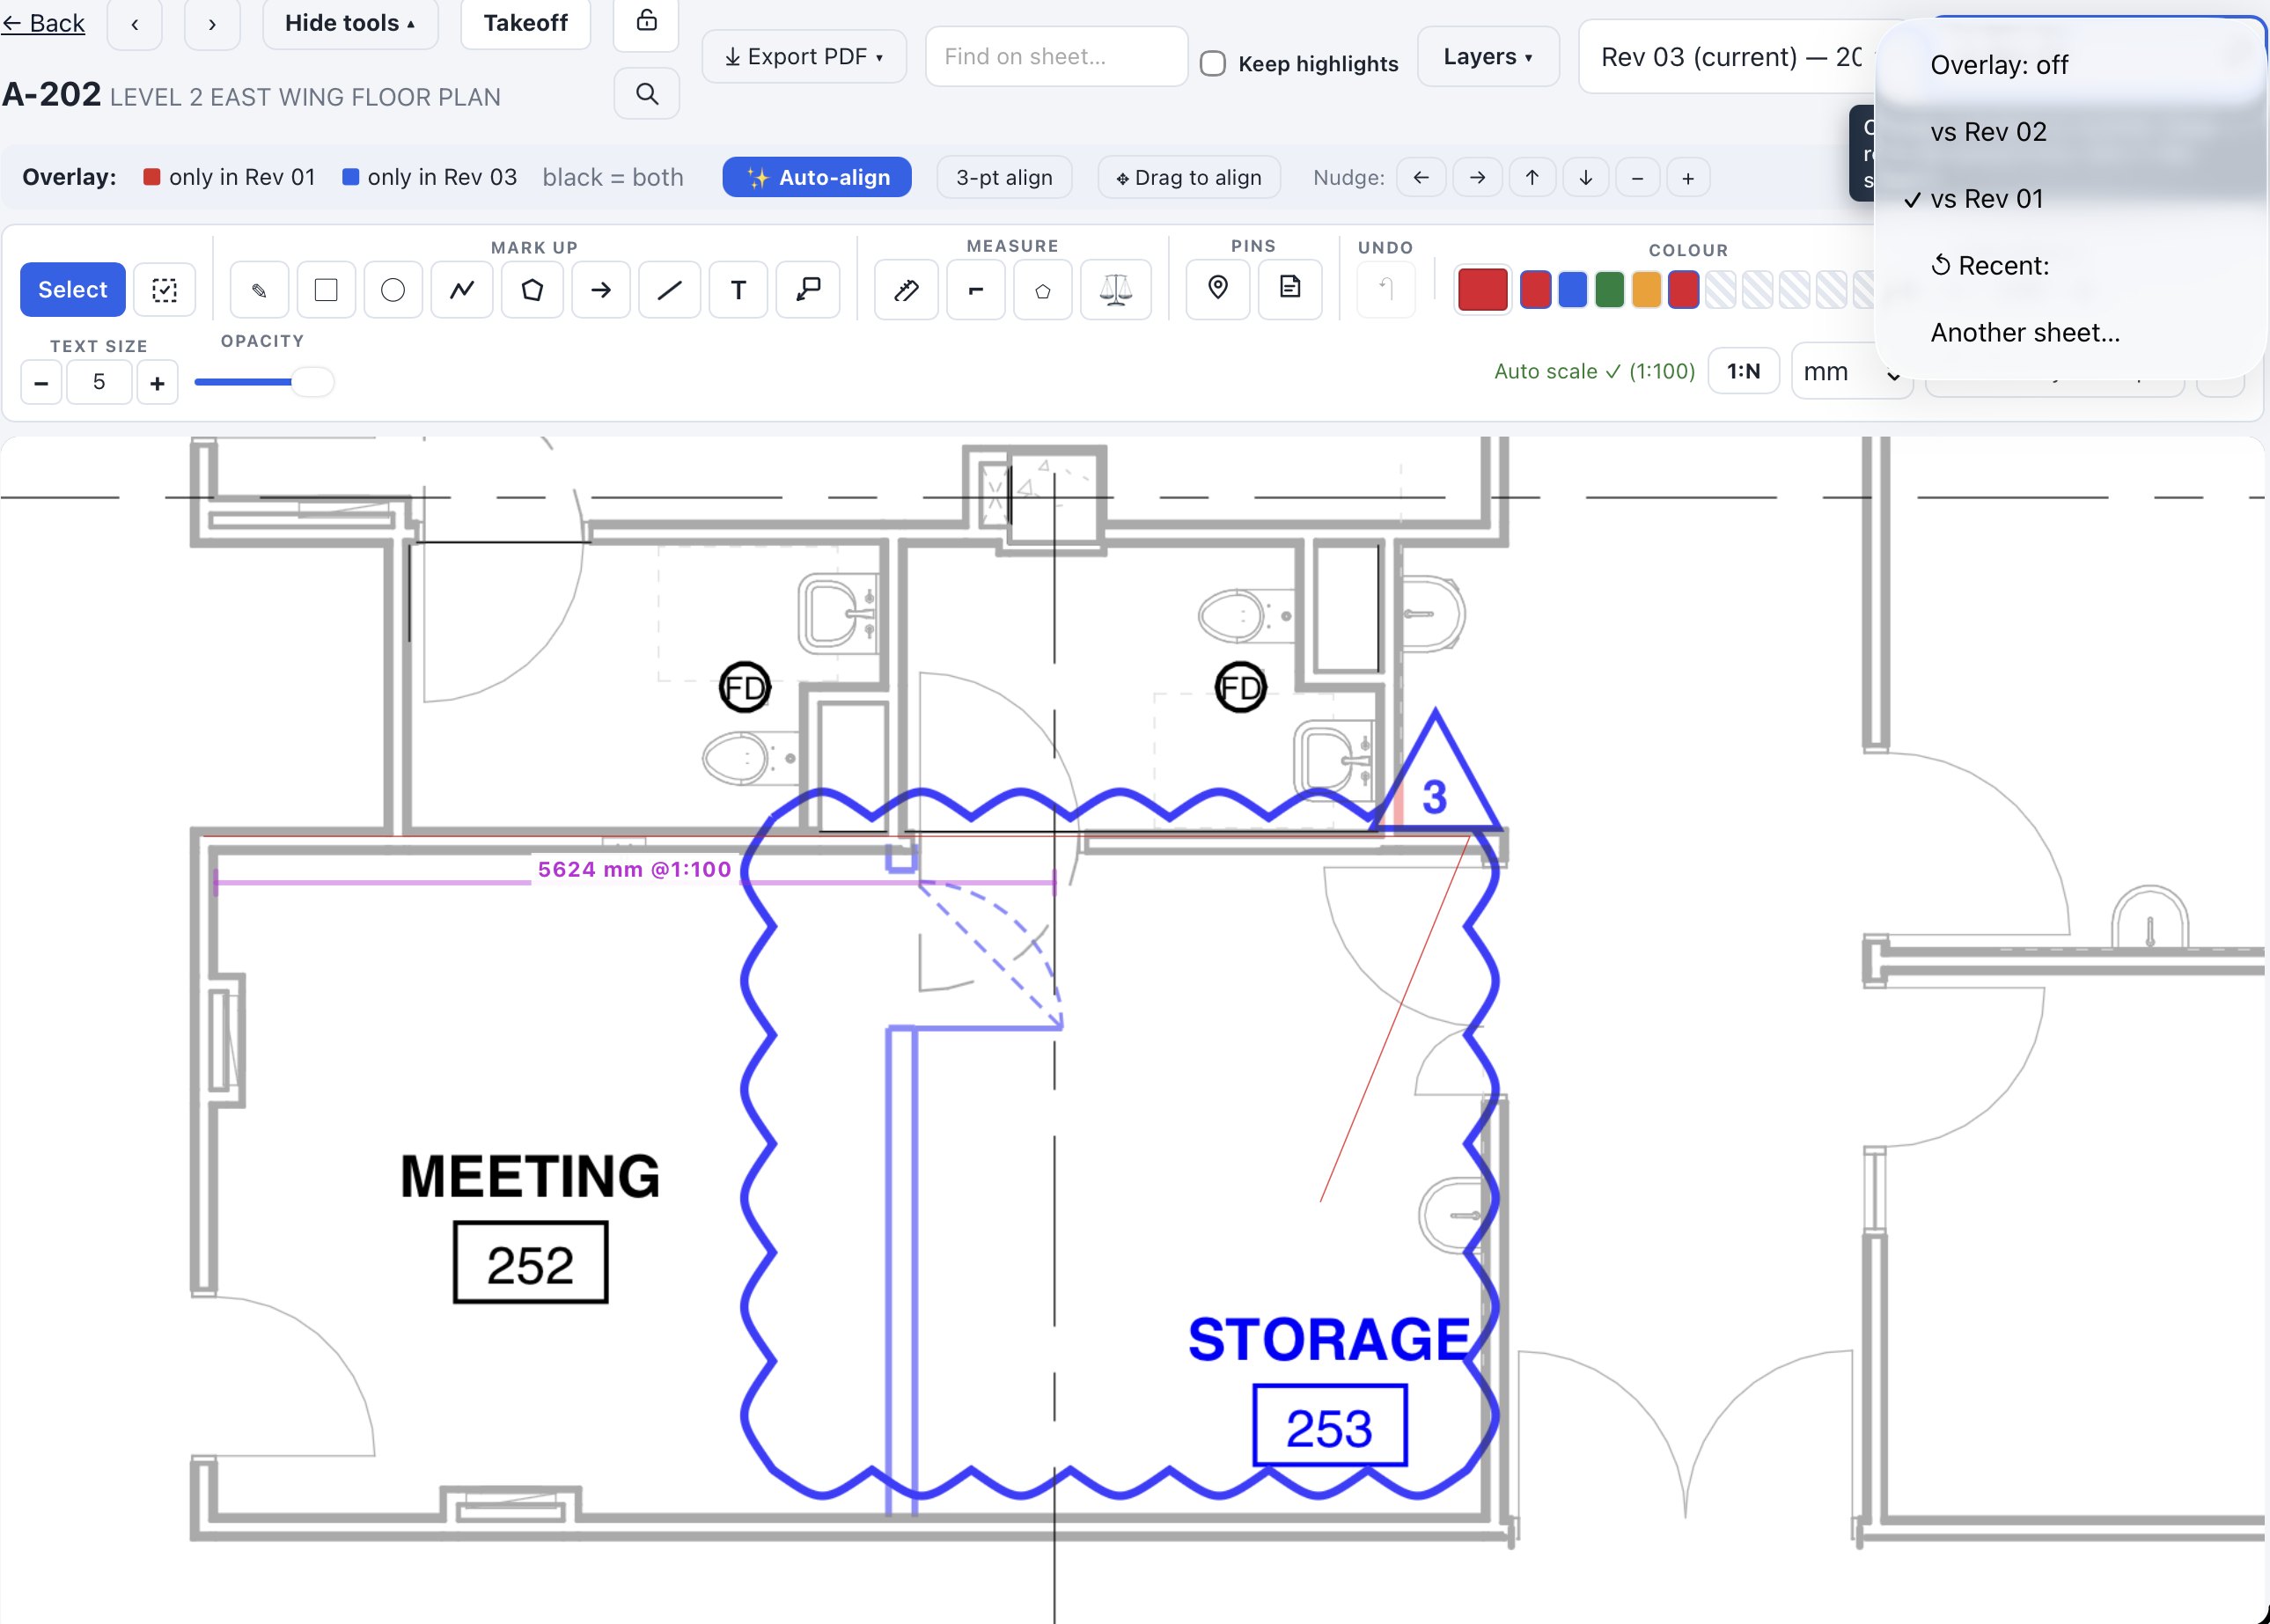The height and width of the screenshot is (1624, 2270).
Task: Select the area polygon measure tool
Action: [1043, 290]
